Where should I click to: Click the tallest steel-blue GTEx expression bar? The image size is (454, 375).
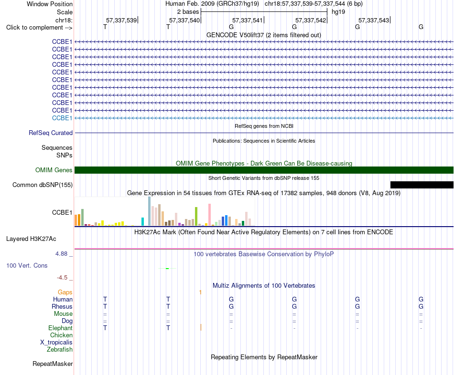coord(150,211)
